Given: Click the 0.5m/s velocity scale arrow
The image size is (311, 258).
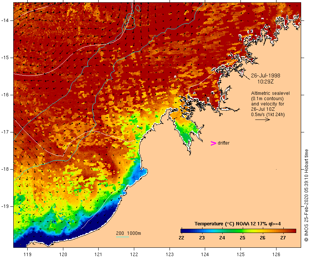Looking at the screenshot, I should [262, 120].
